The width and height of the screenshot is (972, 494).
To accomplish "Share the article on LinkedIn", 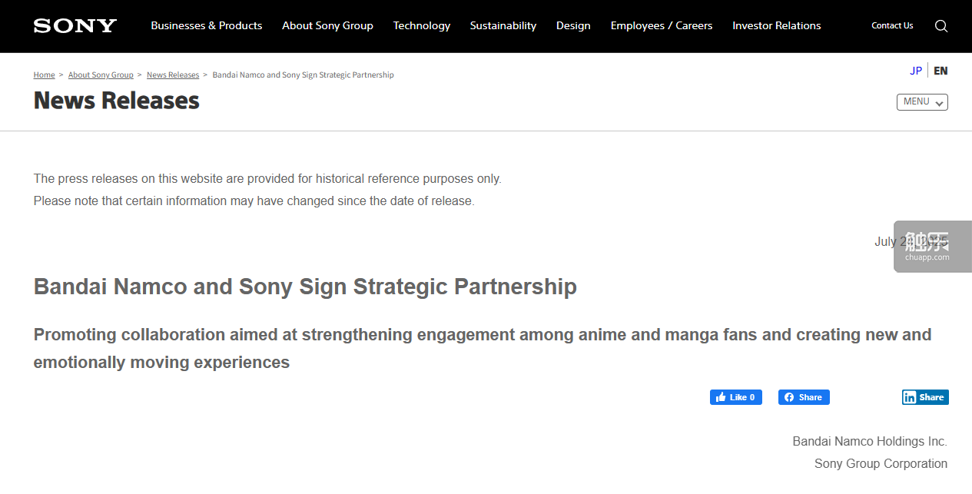I will [925, 397].
